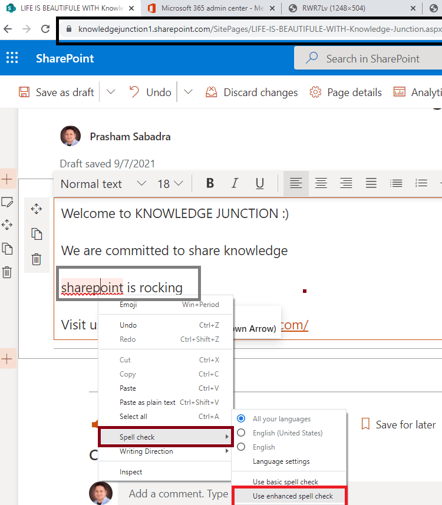The height and width of the screenshot is (505, 442).
Task: Open the SharePoint app launcher waffle
Action: (x=12, y=58)
